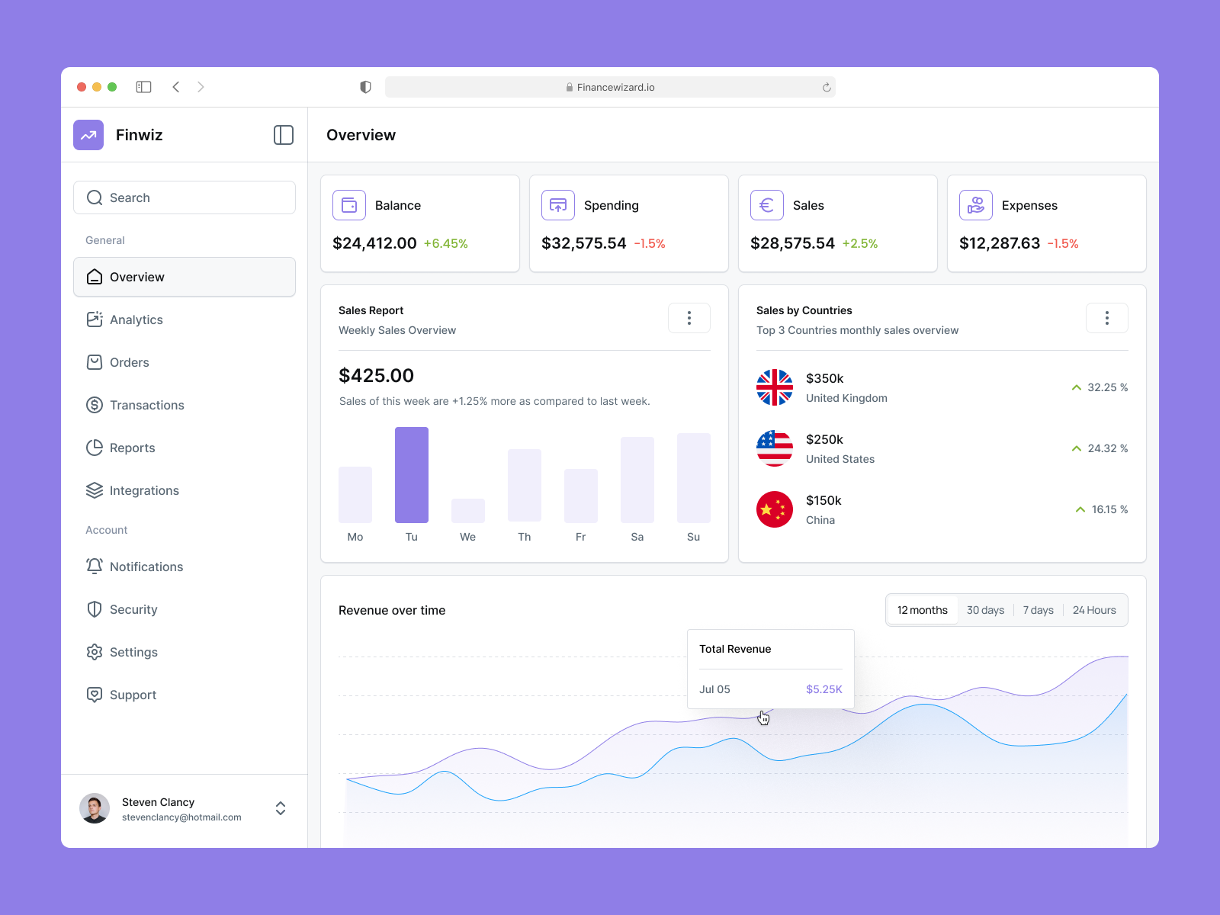Image resolution: width=1220 pixels, height=915 pixels.
Task: Open the Sales by Countries options menu
Action: (x=1107, y=318)
